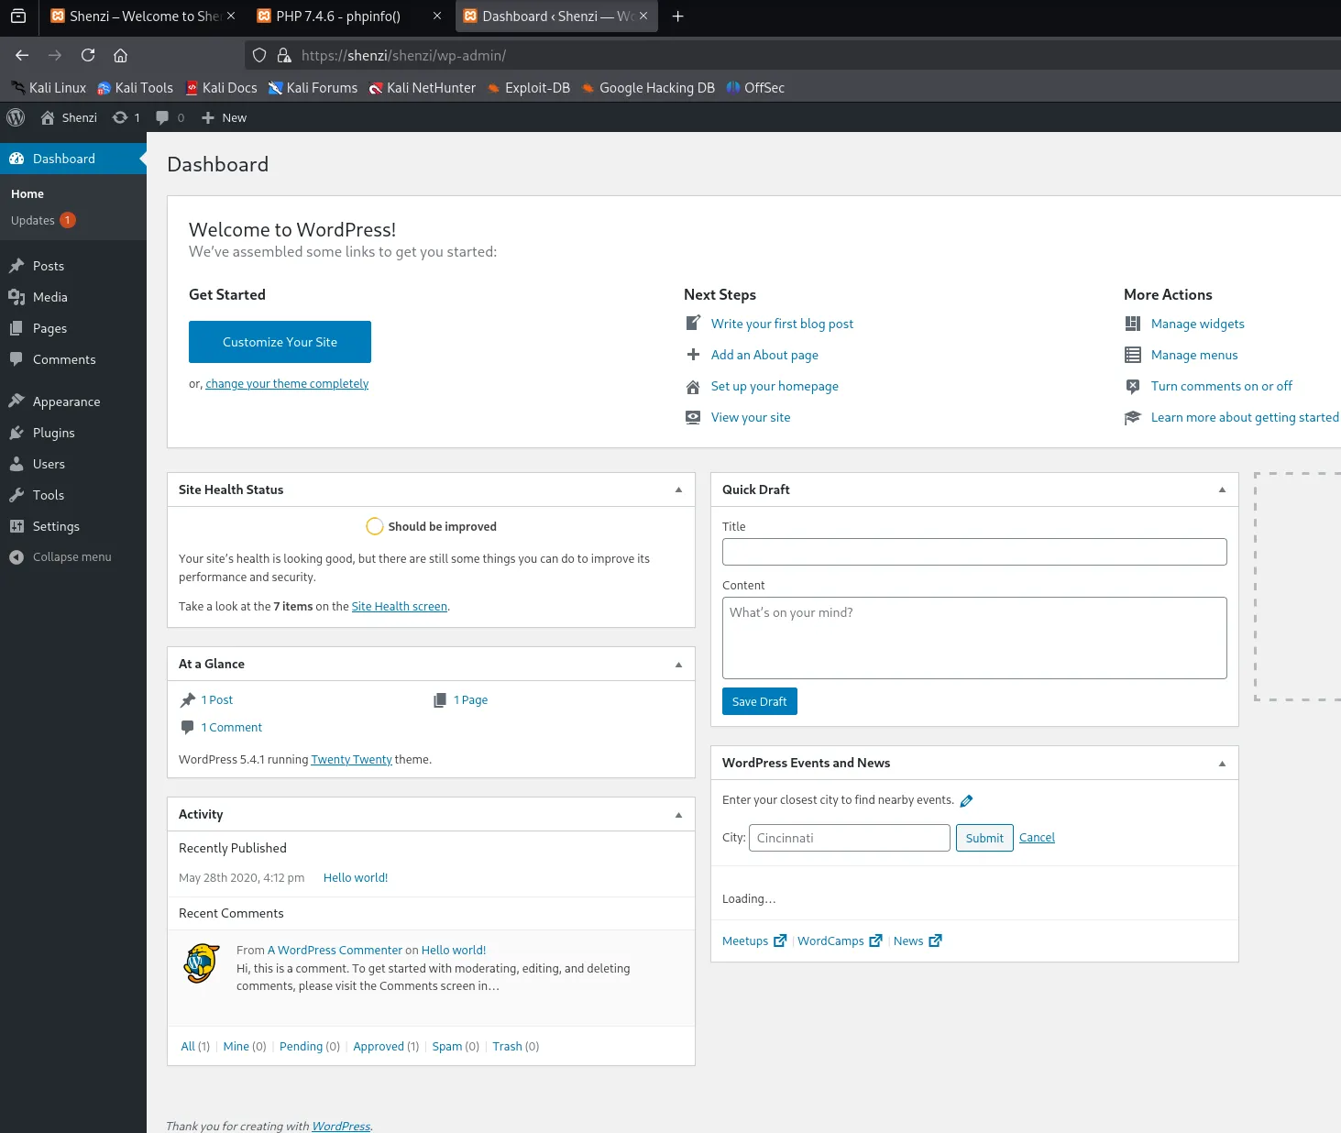The image size is (1341, 1133).
Task: Open the comments bubble icon in the admin bar
Action: [162, 117]
